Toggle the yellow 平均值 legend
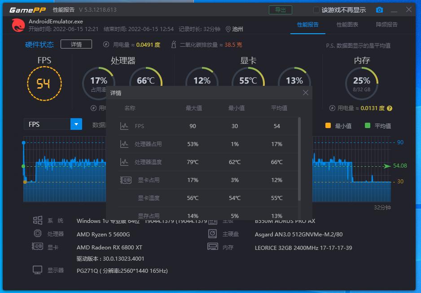 pos(367,125)
